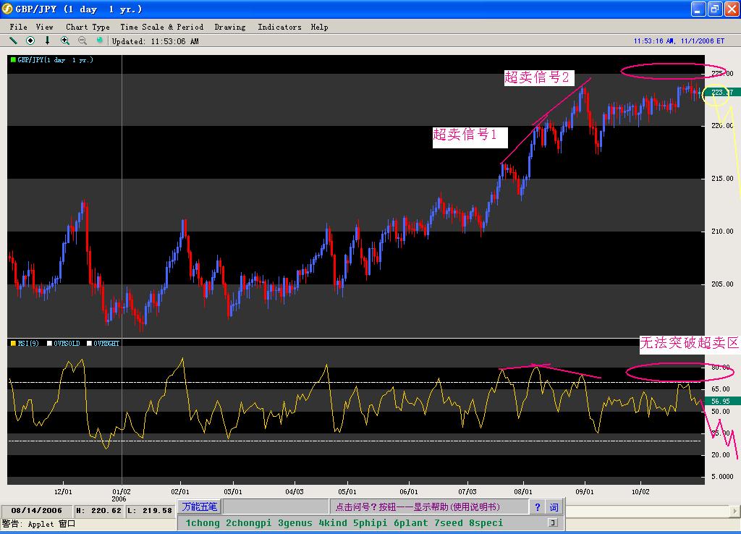Click the green down arrow toolbar icon
The height and width of the screenshot is (534, 741).
(x=47, y=41)
